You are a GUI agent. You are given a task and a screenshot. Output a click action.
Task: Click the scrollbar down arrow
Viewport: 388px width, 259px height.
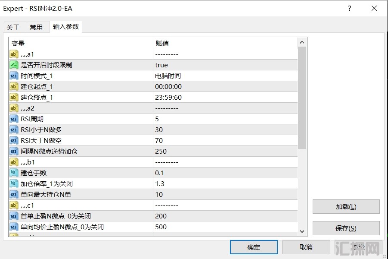[x=302, y=231]
